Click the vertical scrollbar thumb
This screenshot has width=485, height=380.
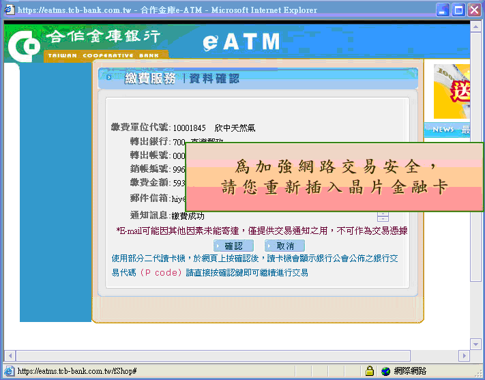[x=475, y=157]
